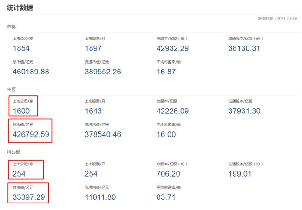Select the 总貌 section label
This screenshot has height=210, width=302.
(11, 26)
